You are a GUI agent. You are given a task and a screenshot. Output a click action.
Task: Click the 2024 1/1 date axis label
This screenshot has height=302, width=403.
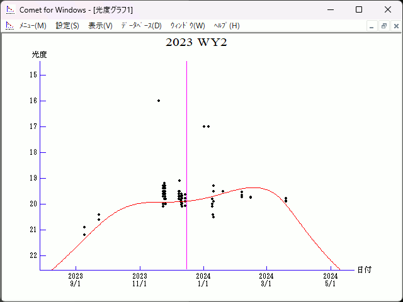click(x=203, y=279)
